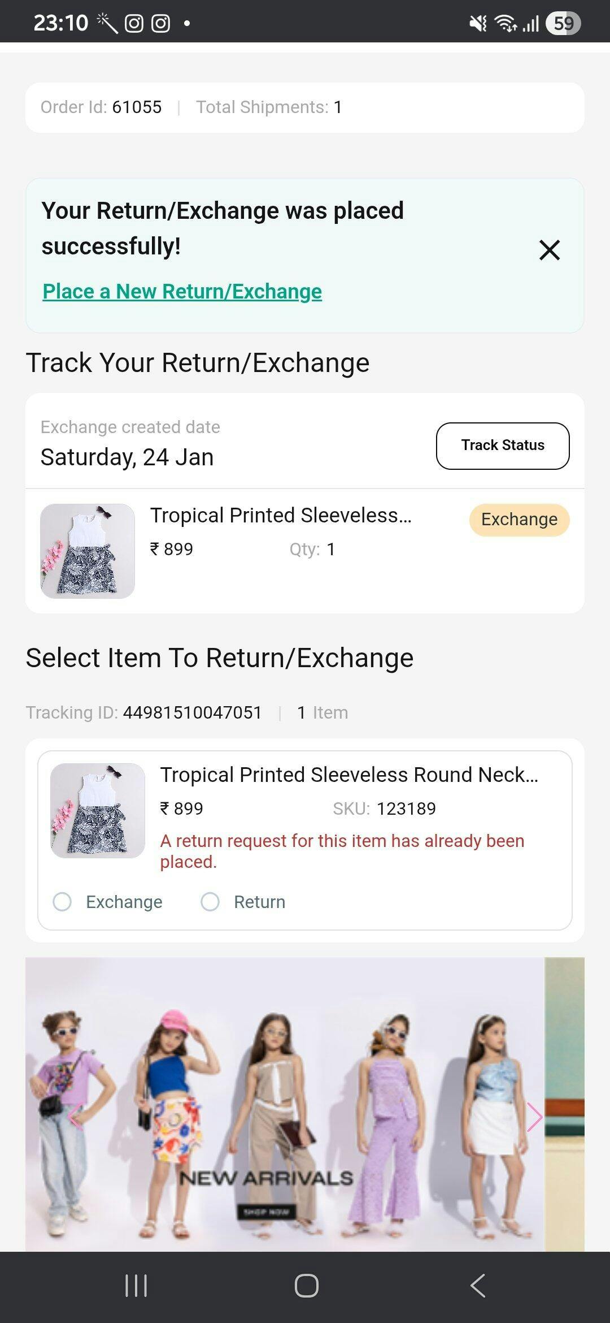Dismiss the return success banner
This screenshot has width=610, height=1323.
pyautogui.click(x=549, y=250)
